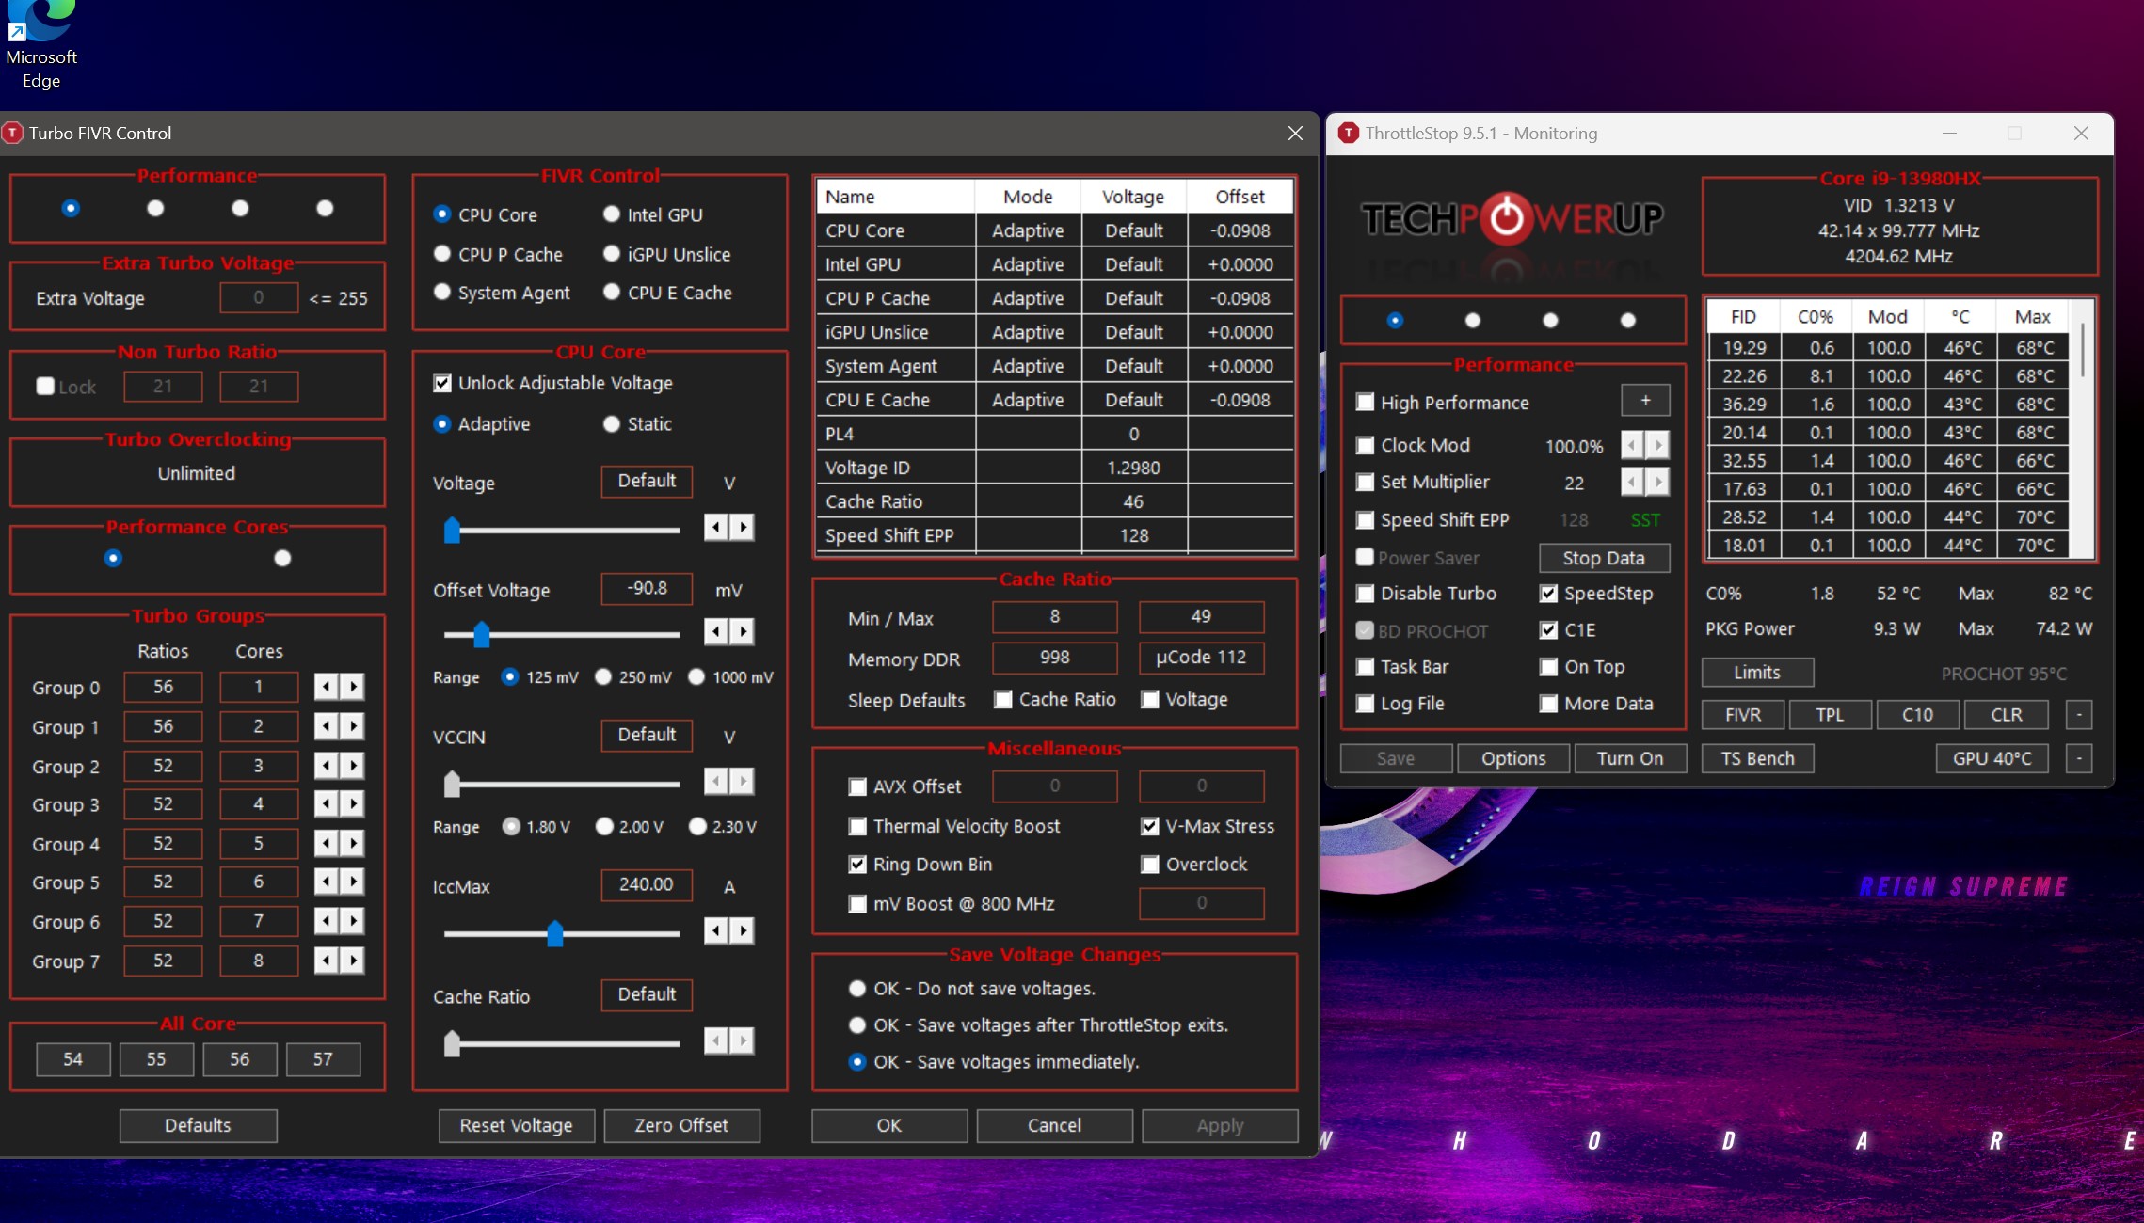Screen dimensions: 2144x1223
Task: Click Turn On button
Action: 1630,758
